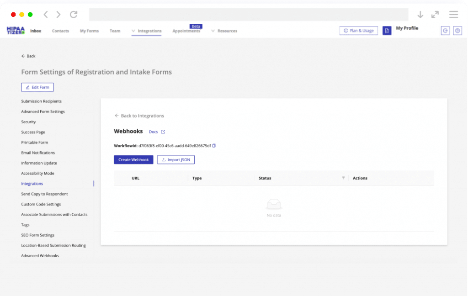Open the Contacts tab

pos(60,31)
